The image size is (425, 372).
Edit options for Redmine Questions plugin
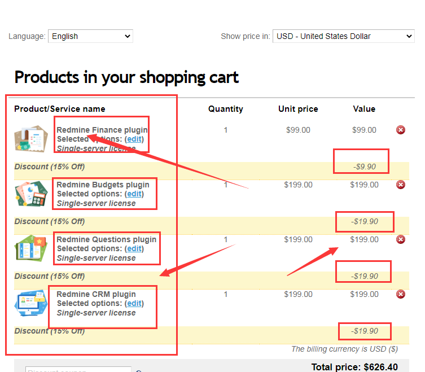[x=134, y=248]
